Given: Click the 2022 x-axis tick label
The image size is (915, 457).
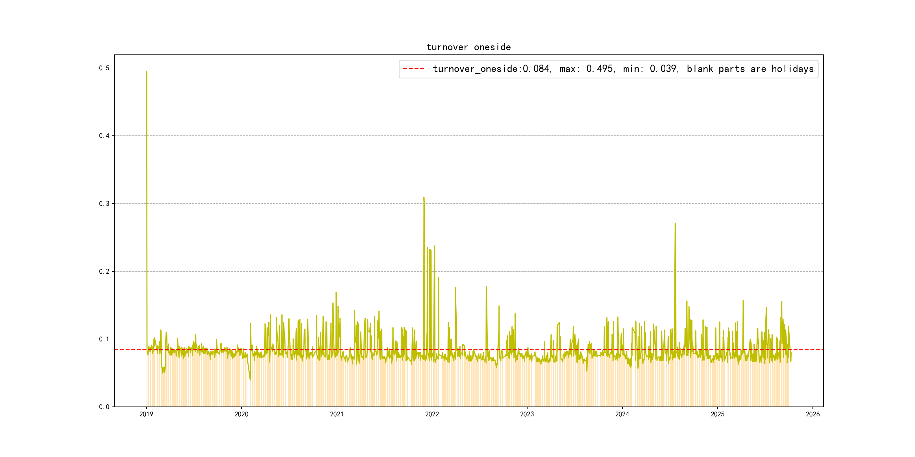Looking at the screenshot, I should (x=432, y=414).
